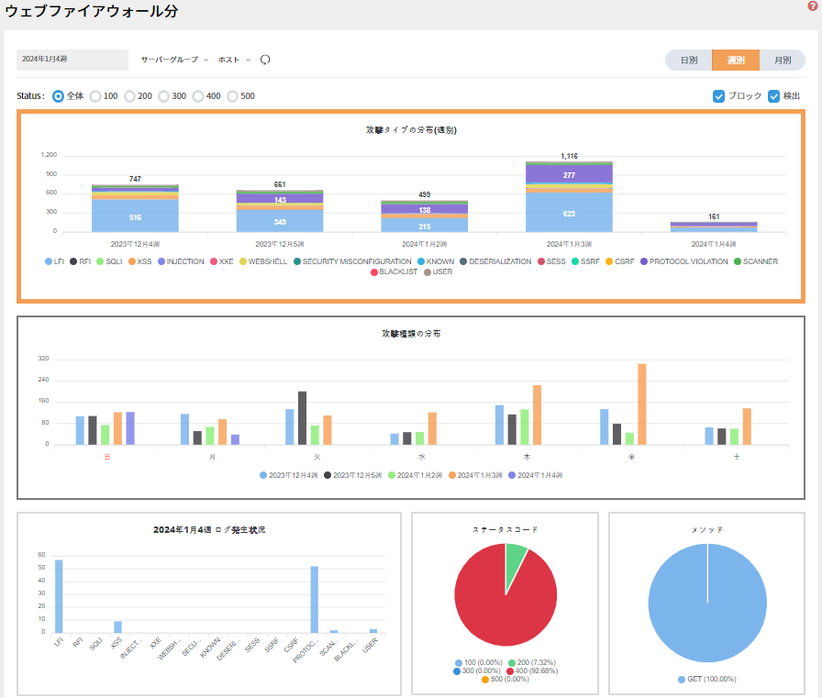822x698 pixels.
Task: Toggle the GET (100.00%) legend marker
Action: point(682,679)
